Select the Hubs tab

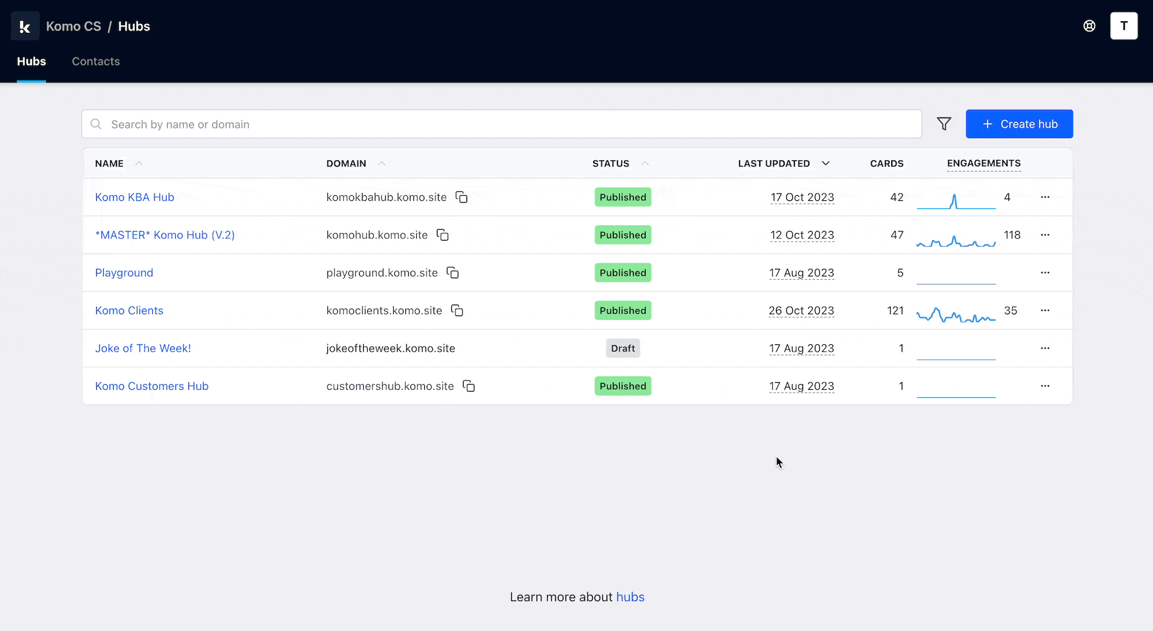[x=31, y=62]
